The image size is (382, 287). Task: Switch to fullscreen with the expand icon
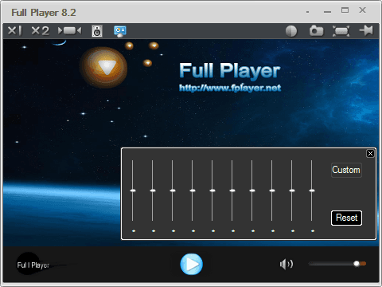[341, 31]
